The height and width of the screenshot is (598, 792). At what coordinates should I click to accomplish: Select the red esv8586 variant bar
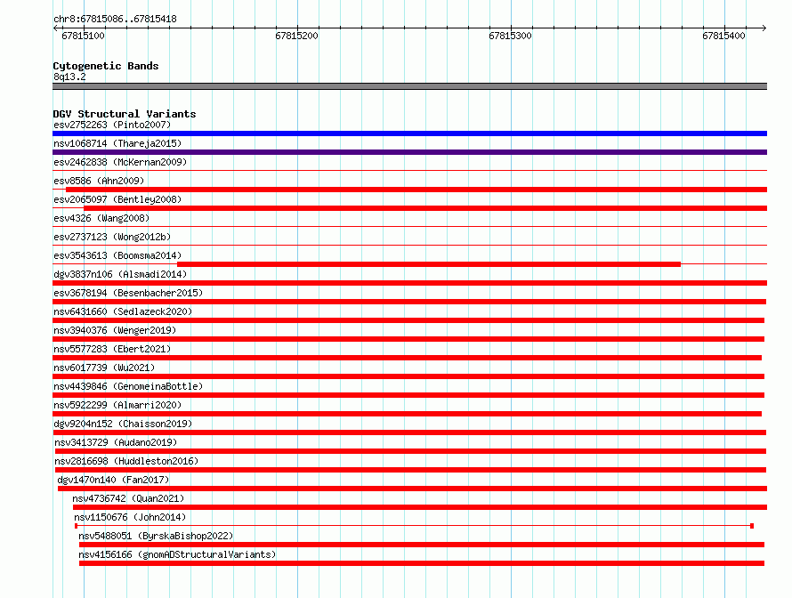416,190
